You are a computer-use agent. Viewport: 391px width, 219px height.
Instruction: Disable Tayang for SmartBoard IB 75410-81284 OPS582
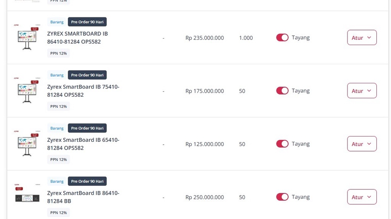click(x=282, y=91)
